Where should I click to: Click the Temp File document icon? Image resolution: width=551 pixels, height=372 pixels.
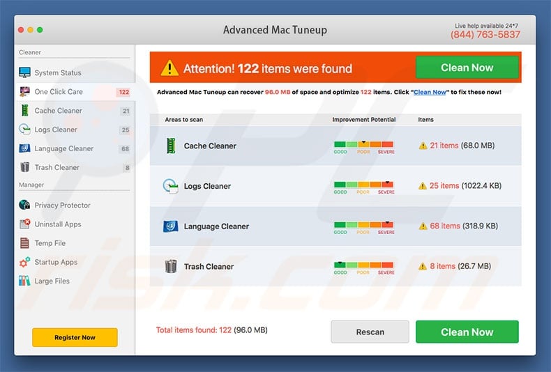24,242
